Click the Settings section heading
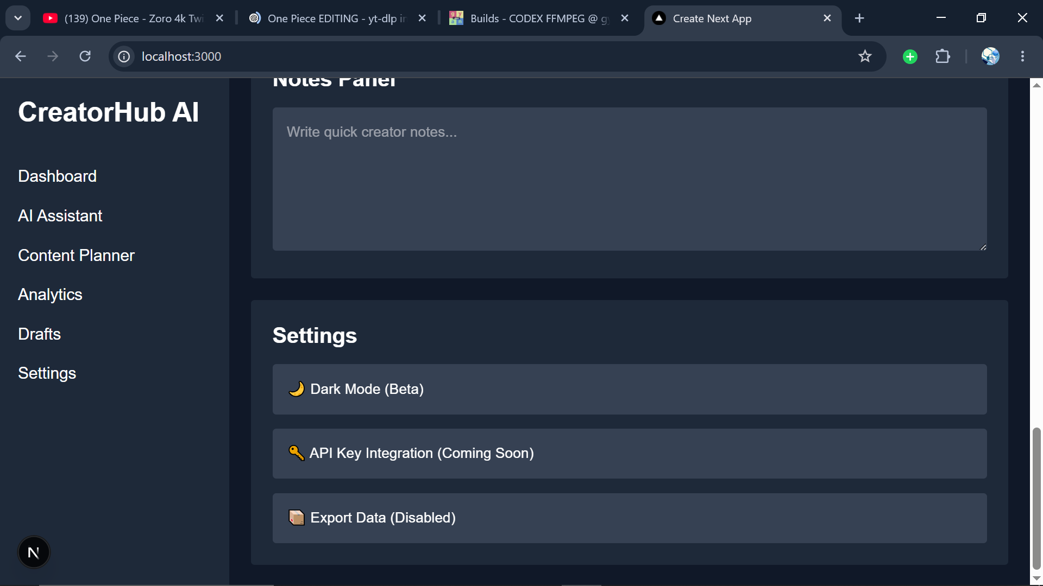Viewport: 1043px width, 586px height. [x=315, y=336]
